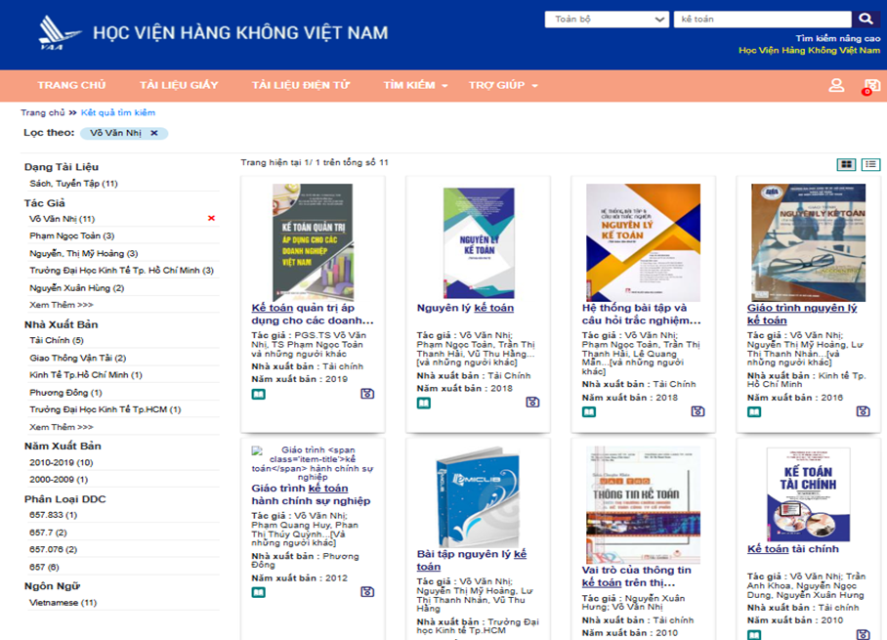Switch to grid view layout
Viewport: 887px width, 640px height.
pyautogui.click(x=846, y=164)
